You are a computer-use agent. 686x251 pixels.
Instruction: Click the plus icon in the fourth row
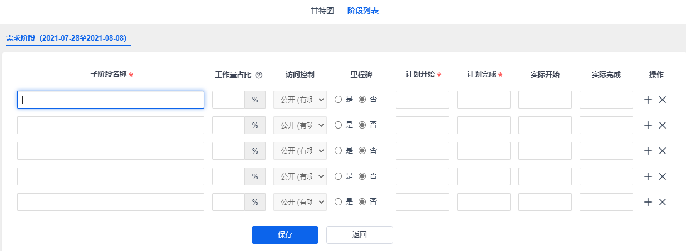point(648,176)
